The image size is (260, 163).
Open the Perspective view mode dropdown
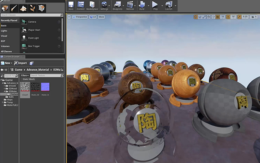pyautogui.click(x=80, y=17)
